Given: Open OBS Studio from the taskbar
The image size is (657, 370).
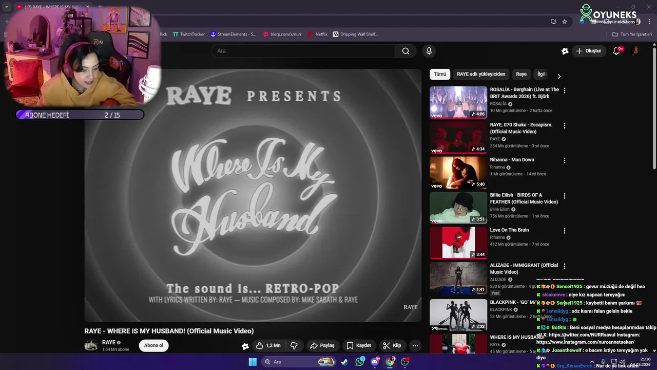Looking at the screenshot, I should point(405,362).
